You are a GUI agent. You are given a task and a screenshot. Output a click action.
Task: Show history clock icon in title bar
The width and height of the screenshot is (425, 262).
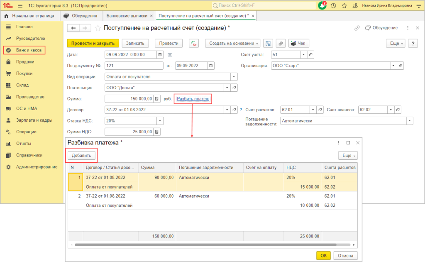pos(333,5)
